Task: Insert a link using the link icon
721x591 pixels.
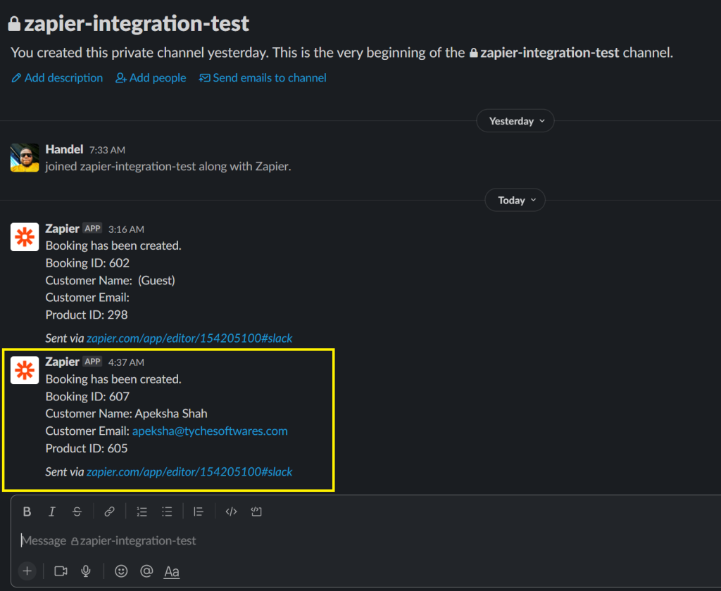Action: click(x=109, y=511)
